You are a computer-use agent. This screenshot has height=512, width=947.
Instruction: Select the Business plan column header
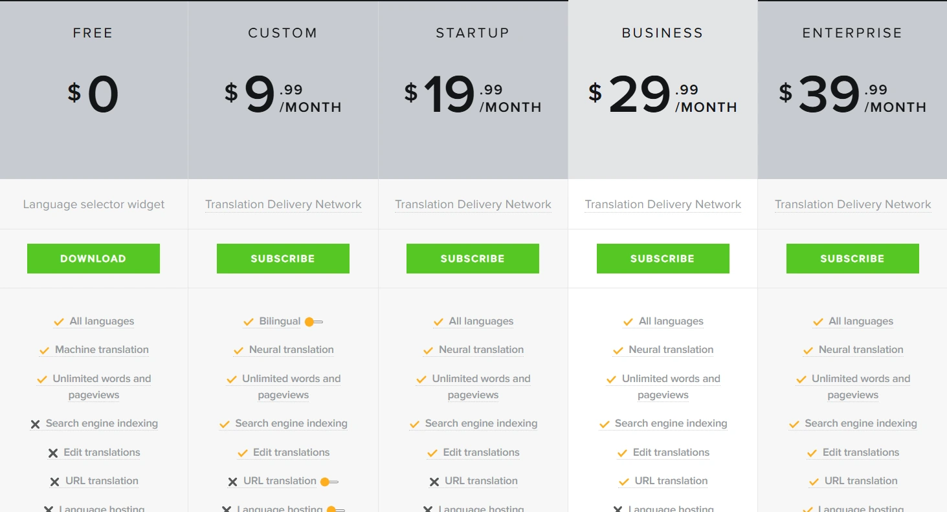tap(662, 32)
